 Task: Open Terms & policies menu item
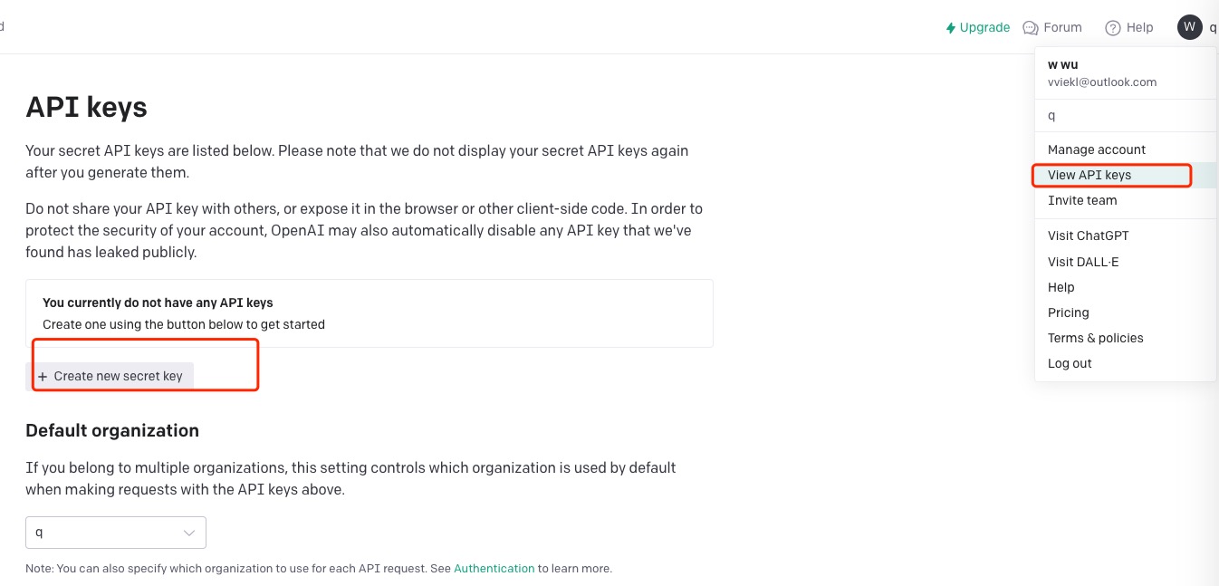click(1095, 338)
